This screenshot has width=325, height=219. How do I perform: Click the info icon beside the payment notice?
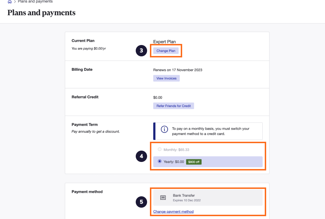[164, 129]
